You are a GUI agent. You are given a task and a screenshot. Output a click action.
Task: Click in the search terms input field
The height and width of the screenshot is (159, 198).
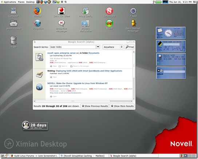tap(73, 47)
